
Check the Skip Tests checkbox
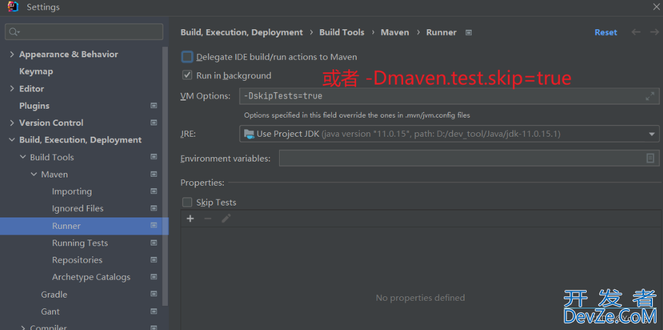click(187, 202)
